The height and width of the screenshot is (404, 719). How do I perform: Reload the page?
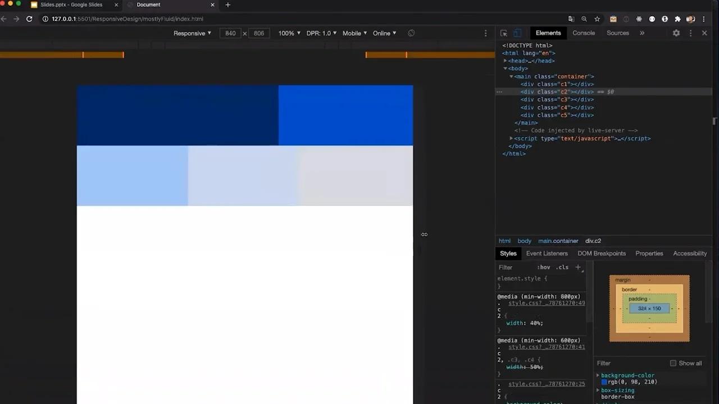click(x=29, y=19)
